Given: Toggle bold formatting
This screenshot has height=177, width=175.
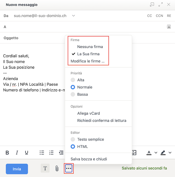Looking at the screenshot, I should coord(7,153).
